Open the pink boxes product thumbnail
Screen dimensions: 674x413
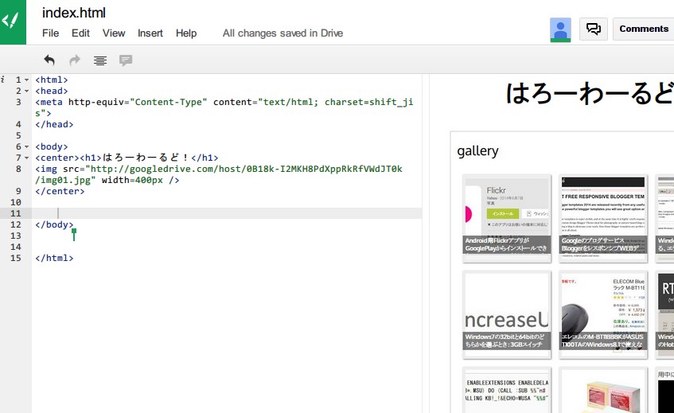point(603,390)
